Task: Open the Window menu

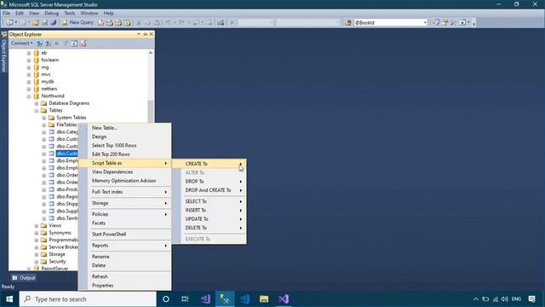Action: pyautogui.click(x=89, y=14)
